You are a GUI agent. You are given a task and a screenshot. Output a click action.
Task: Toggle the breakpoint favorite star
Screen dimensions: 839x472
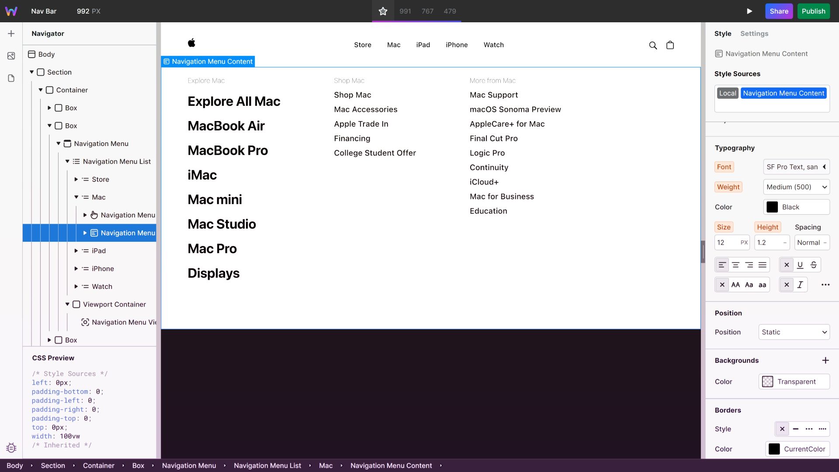(x=383, y=11)
